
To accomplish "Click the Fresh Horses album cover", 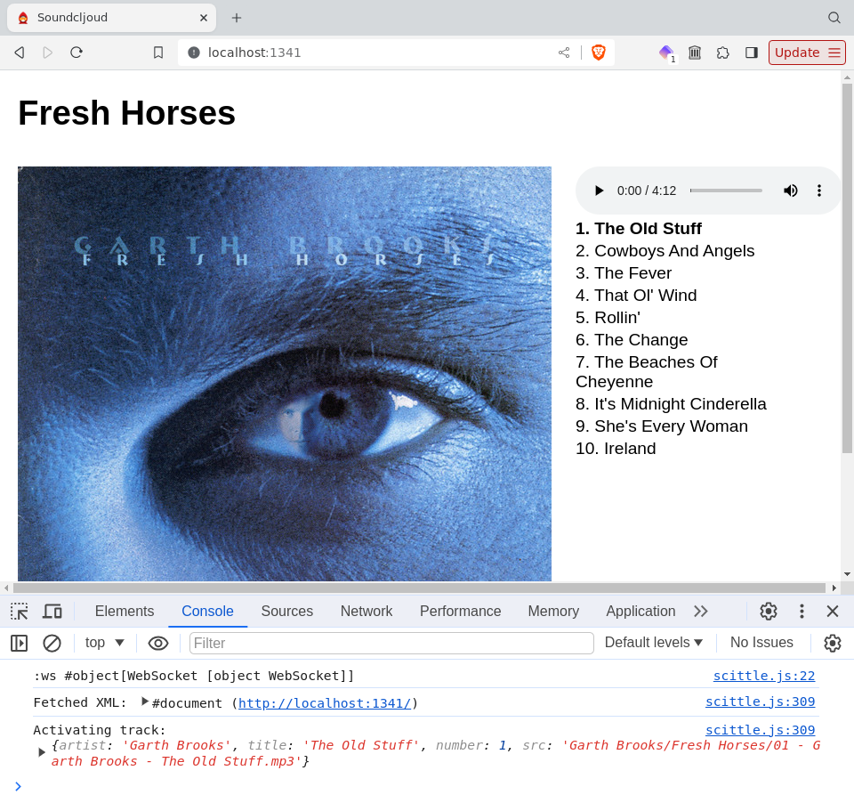I will tap(285, 374).
